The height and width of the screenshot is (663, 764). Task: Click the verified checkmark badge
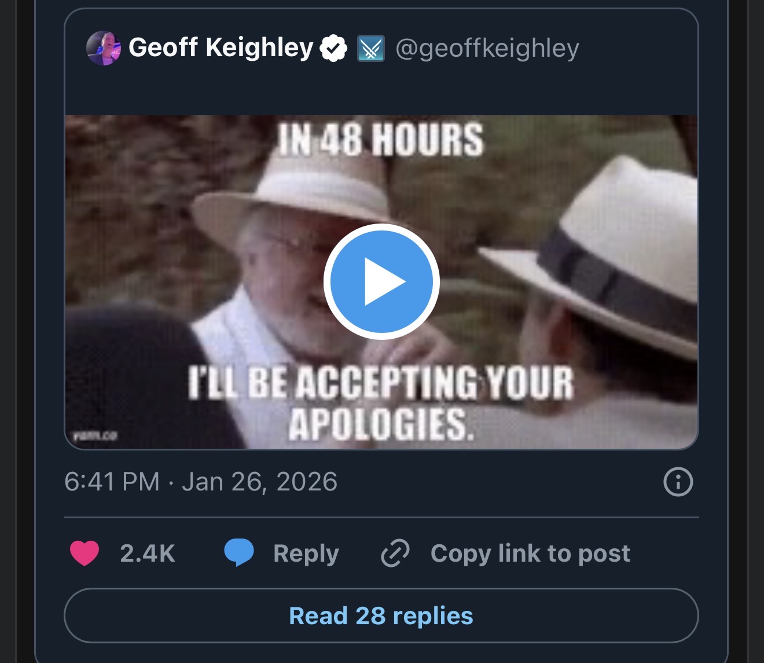[x=333, y=49]
